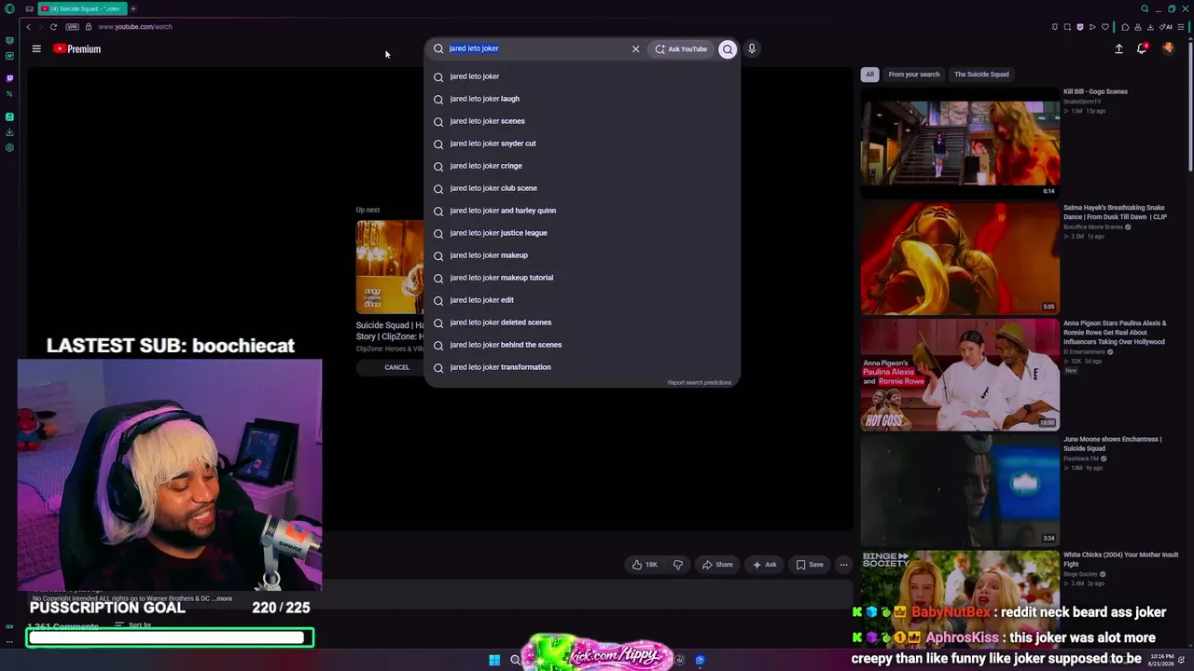The height and width of the screenshot is (671, 1194).
Task: Click the heart bookmark icon in toolbar
Action: (1105, 27)
